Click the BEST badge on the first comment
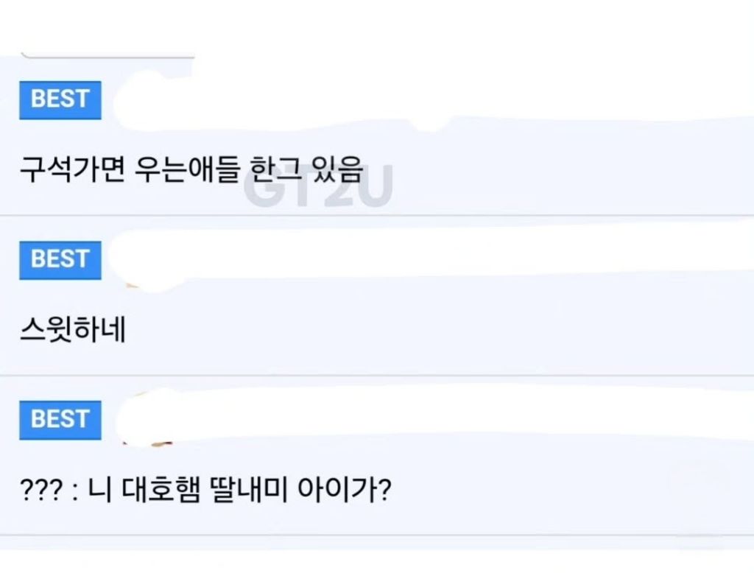 point(60,99)
